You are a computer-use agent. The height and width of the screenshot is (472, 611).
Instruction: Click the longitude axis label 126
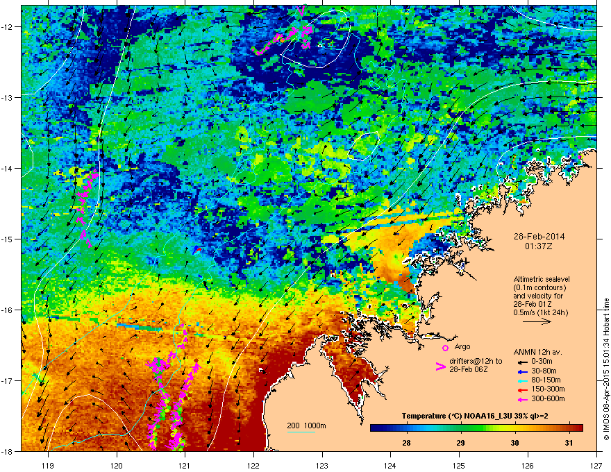click(x=528, y=465)
